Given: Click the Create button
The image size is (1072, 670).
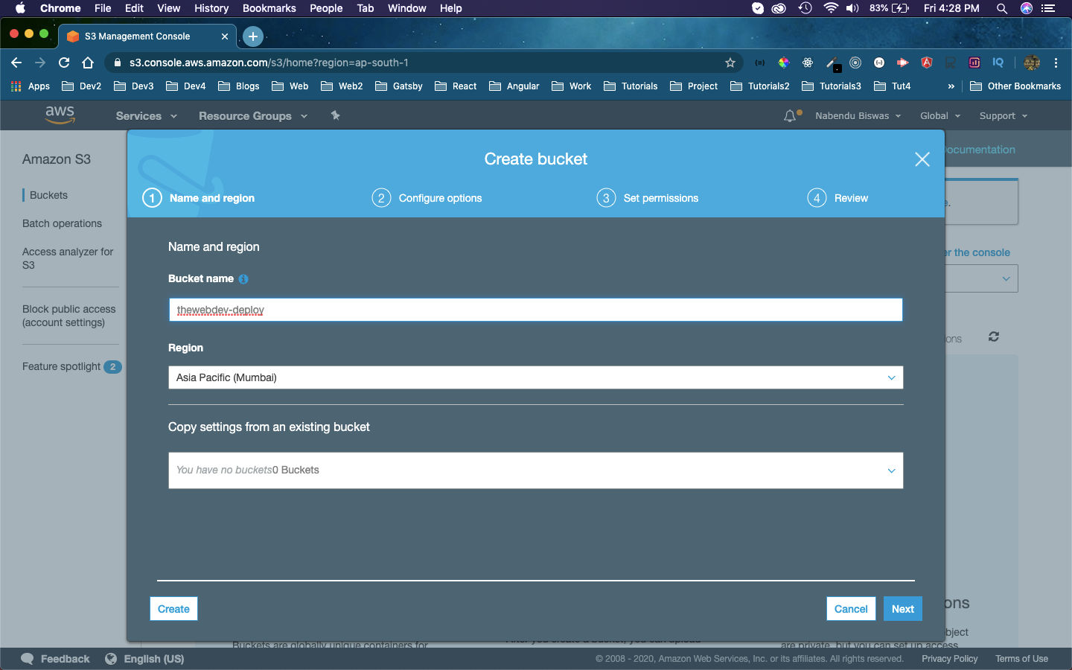Looking at the screenshot, I should 173,609.
